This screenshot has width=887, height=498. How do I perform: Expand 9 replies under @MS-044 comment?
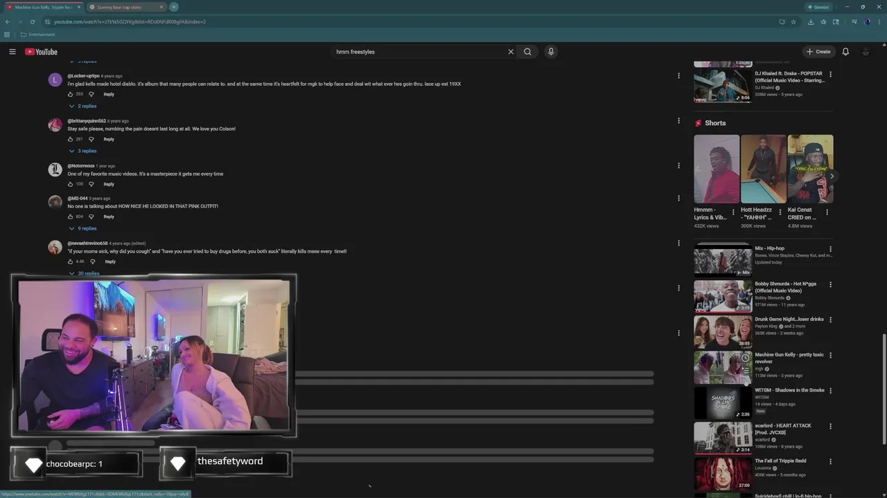pyautogui.click(x=82, y=228)
